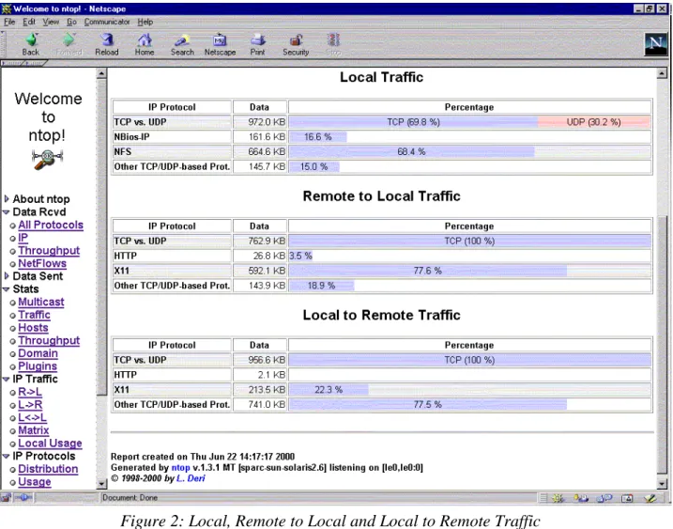Collapse the IP Protocols section

(x=6, y=456)
